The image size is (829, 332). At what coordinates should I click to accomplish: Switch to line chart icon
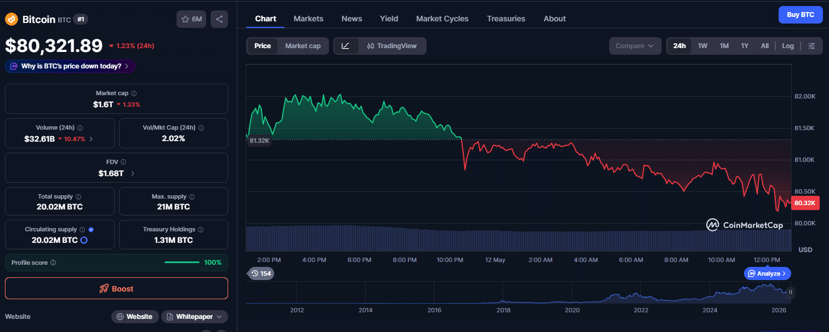click(345, 46)
